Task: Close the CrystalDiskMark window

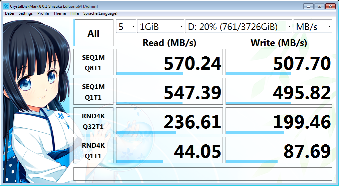Action: tap(330, 6)
